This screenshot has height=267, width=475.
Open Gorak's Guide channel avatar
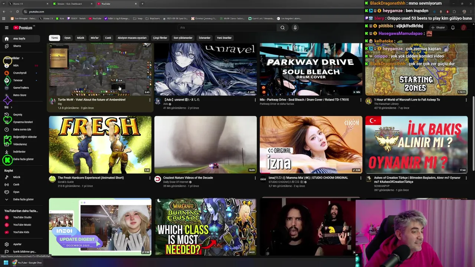(x=52, y=179)
